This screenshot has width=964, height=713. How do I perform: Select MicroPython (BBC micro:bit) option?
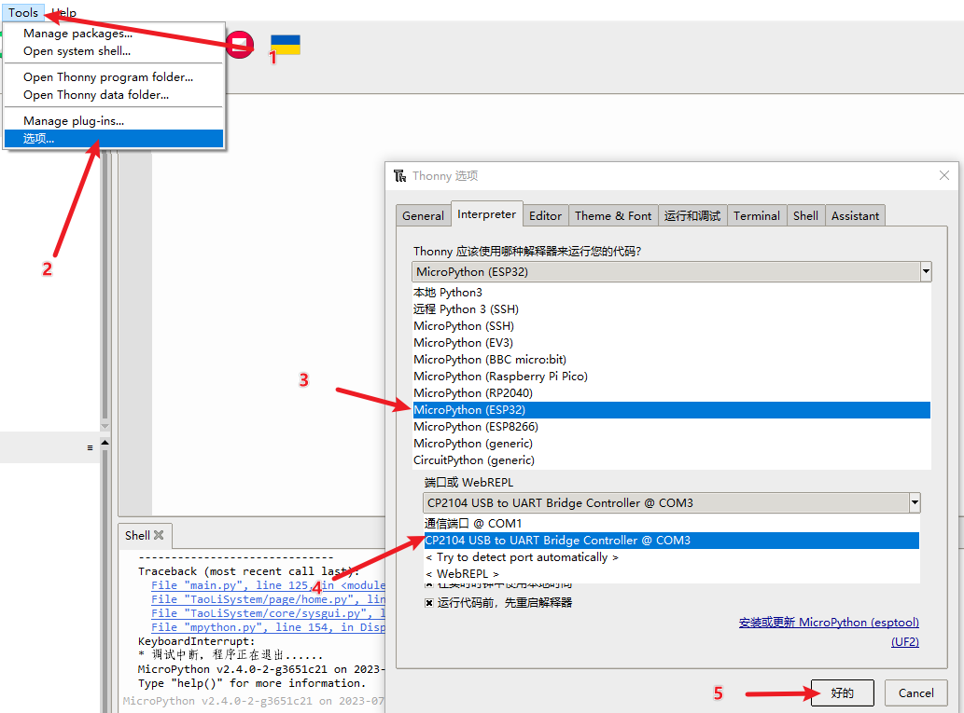click(x=671, y=359)
